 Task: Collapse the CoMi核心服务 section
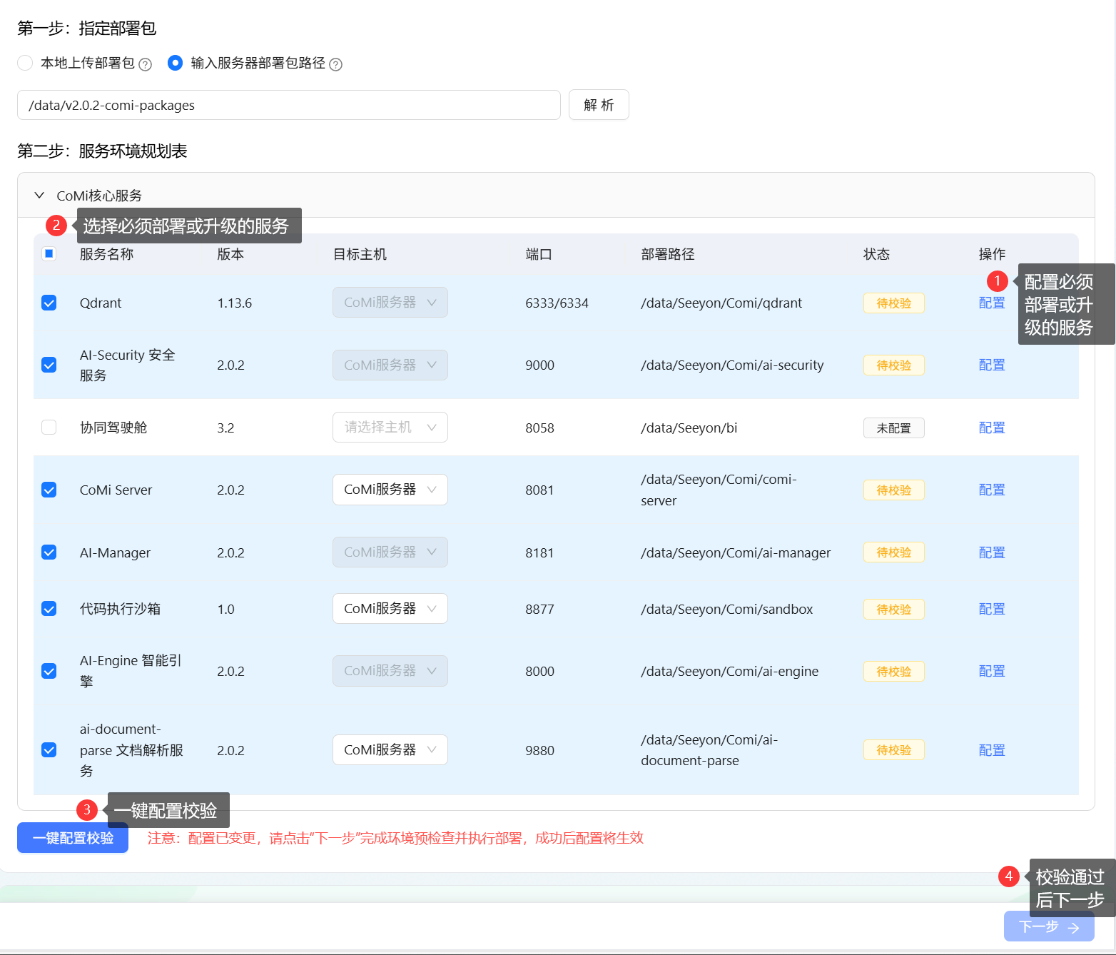pos(40,195)
